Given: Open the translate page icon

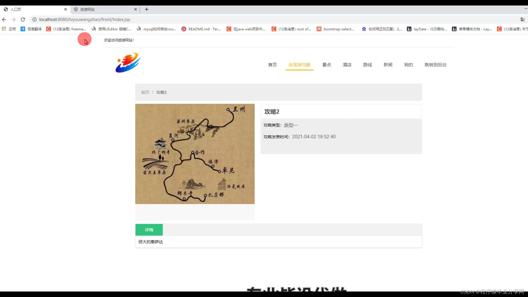Looking at the screenshot, I should [x=522, y=20].
